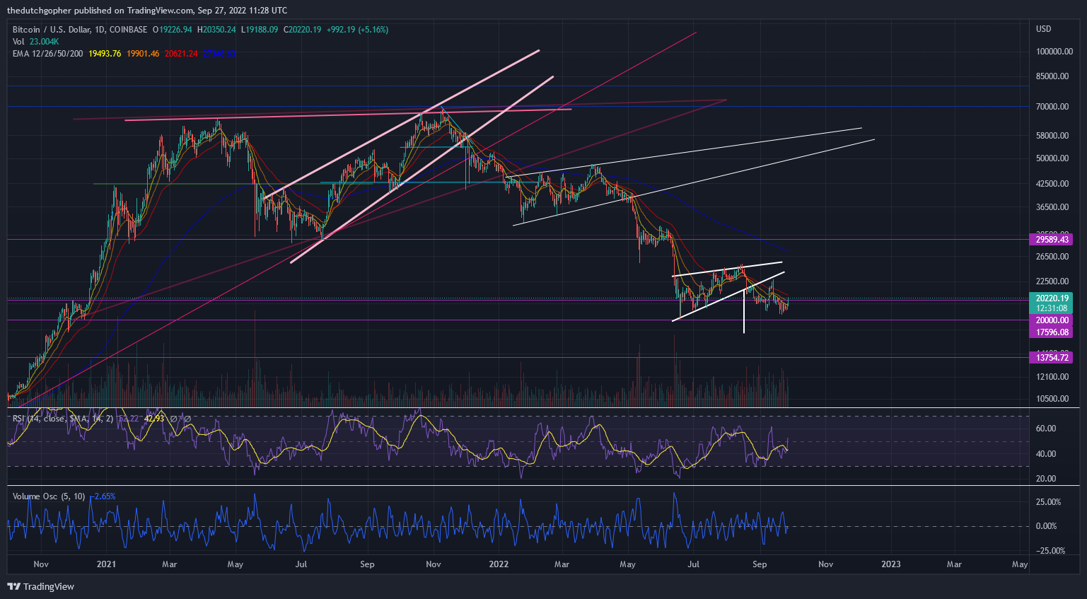This screenshot has width=1087, height=599.
Task: Click the green current price label 20220.19
Action: click(x=1052, y=298)
